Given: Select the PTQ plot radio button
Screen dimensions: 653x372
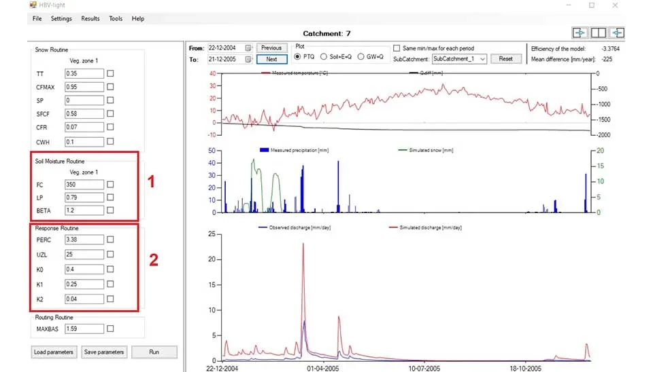Looking at the screenshot, I should click(x=298, y=56).
